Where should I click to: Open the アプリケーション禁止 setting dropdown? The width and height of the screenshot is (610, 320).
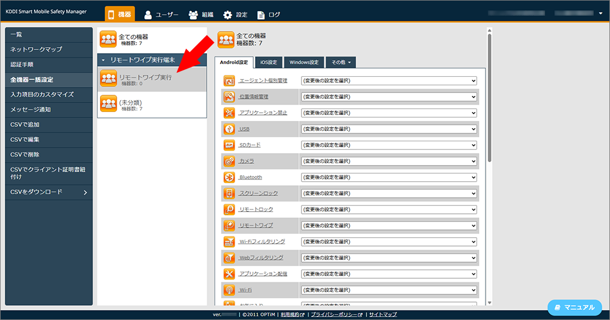pyautogui.click(x=389, y=113)
